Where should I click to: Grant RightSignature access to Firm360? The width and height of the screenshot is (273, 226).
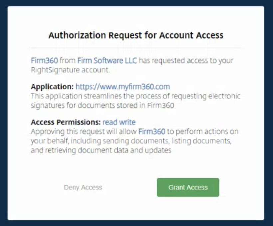click(x=188, y=188)
